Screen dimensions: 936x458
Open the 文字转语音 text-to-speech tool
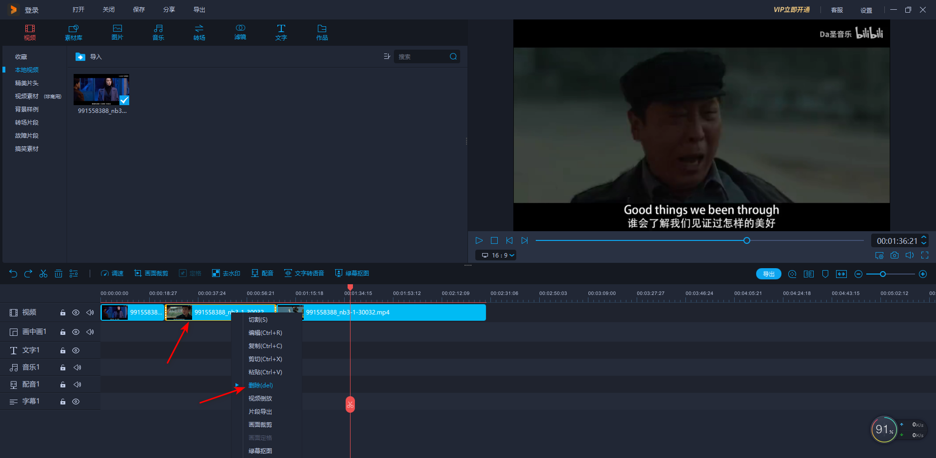304,274
